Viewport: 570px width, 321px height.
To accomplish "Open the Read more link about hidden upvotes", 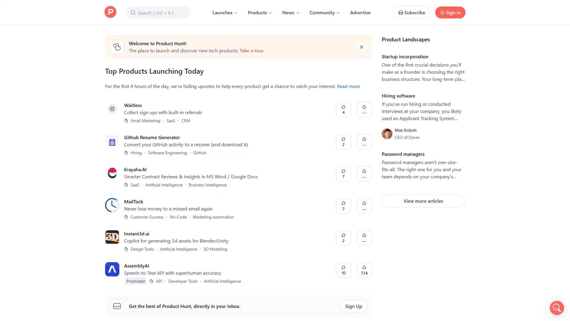I will coord(348,86).
